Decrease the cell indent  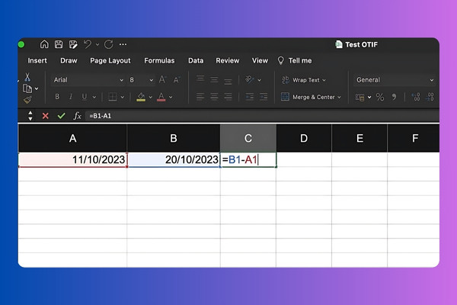(x=250, y=97)
